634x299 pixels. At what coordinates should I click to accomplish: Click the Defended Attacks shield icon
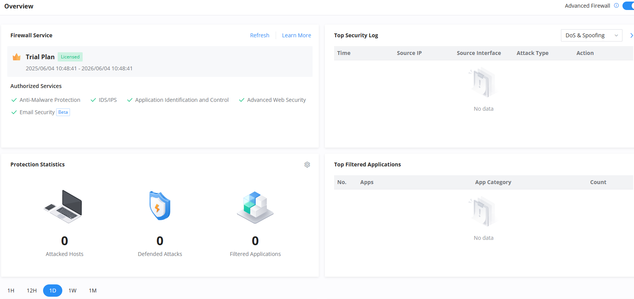click(160, 206)
